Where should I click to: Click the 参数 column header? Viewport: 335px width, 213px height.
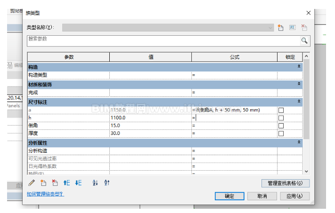coord(69,57)
